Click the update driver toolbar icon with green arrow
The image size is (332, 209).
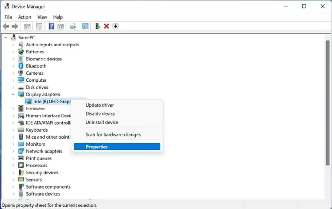coord(97,26)
